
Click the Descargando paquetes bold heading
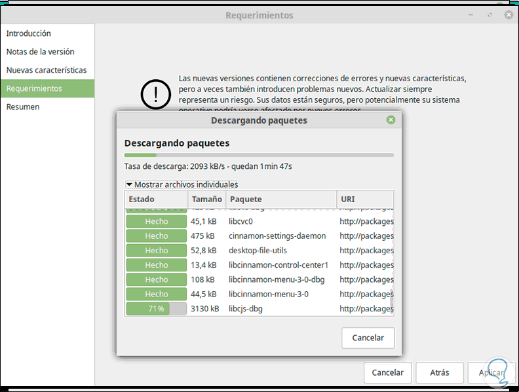(177, 143)
